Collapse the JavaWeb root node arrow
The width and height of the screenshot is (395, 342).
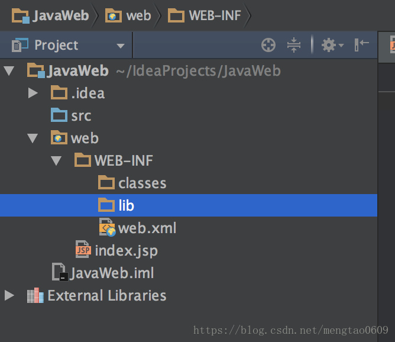[9, 71]
